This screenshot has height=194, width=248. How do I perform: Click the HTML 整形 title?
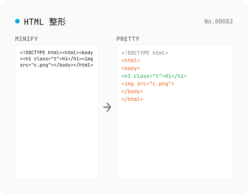[x=45, y=22]
